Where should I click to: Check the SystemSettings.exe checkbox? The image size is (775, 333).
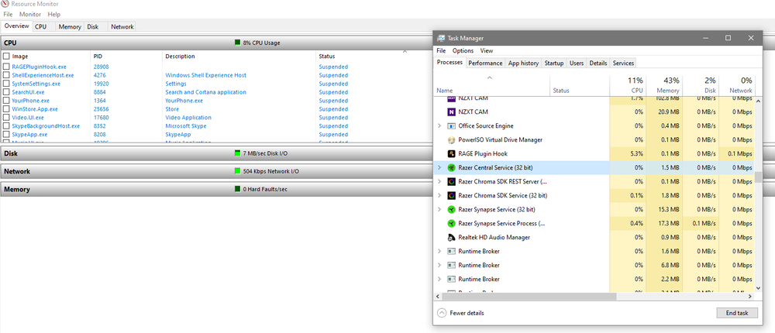(6, 84)
